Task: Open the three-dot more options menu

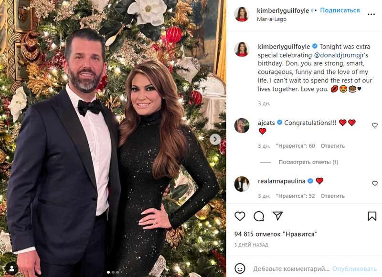Action: click(x=371, y=14)
